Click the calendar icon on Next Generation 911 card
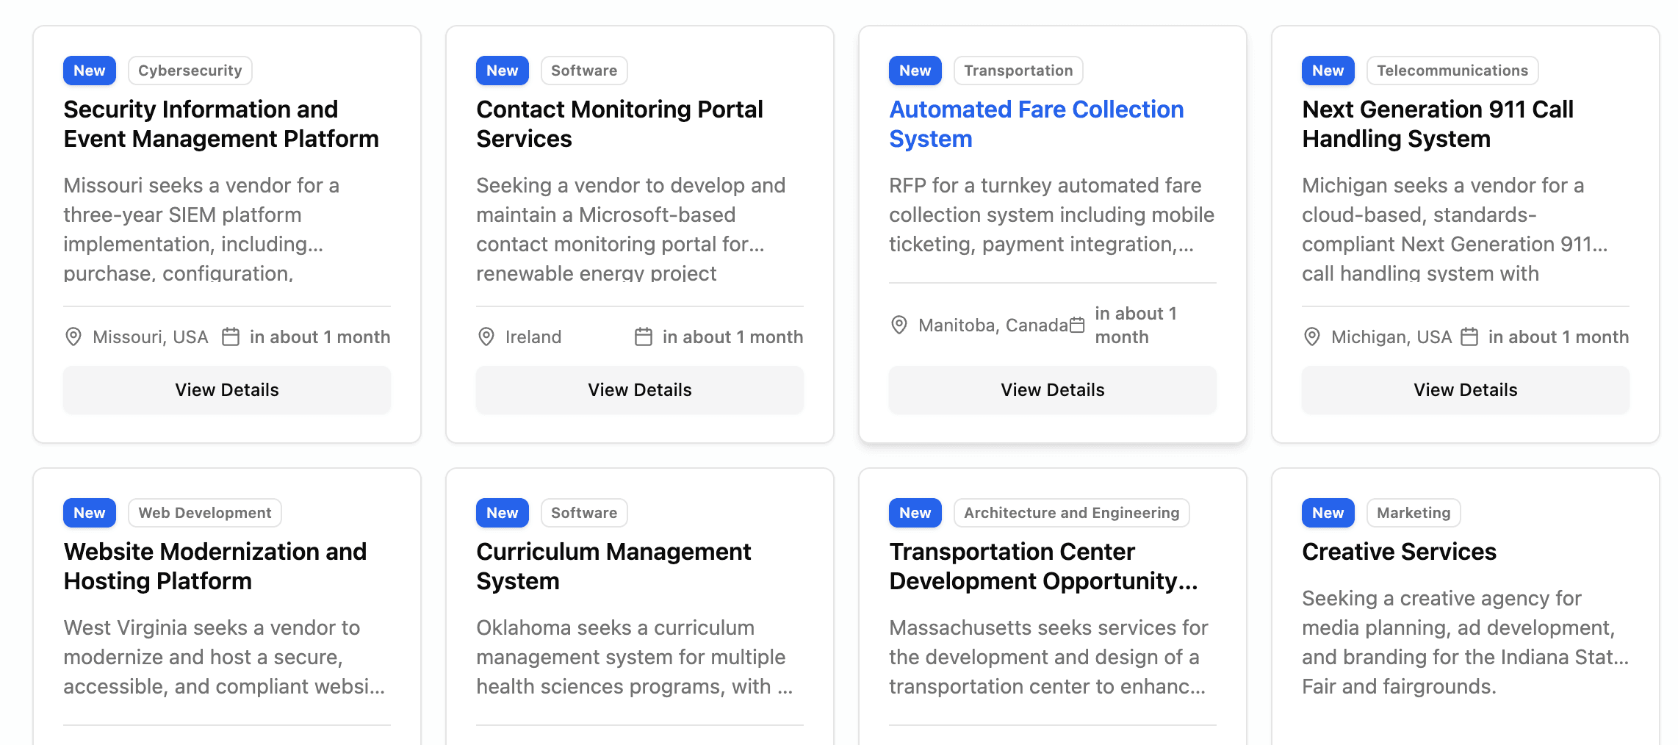 (x=1469, y=336)
